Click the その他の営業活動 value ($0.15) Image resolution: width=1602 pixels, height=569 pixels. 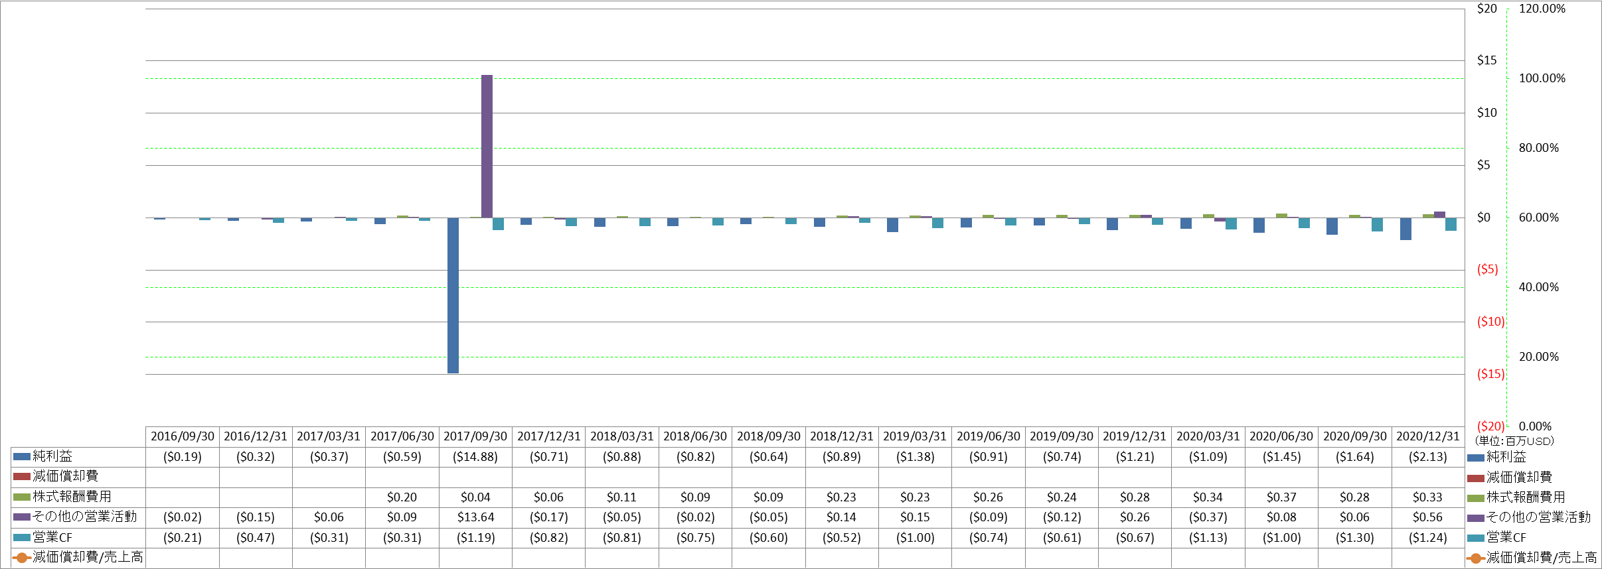[256, 517]
